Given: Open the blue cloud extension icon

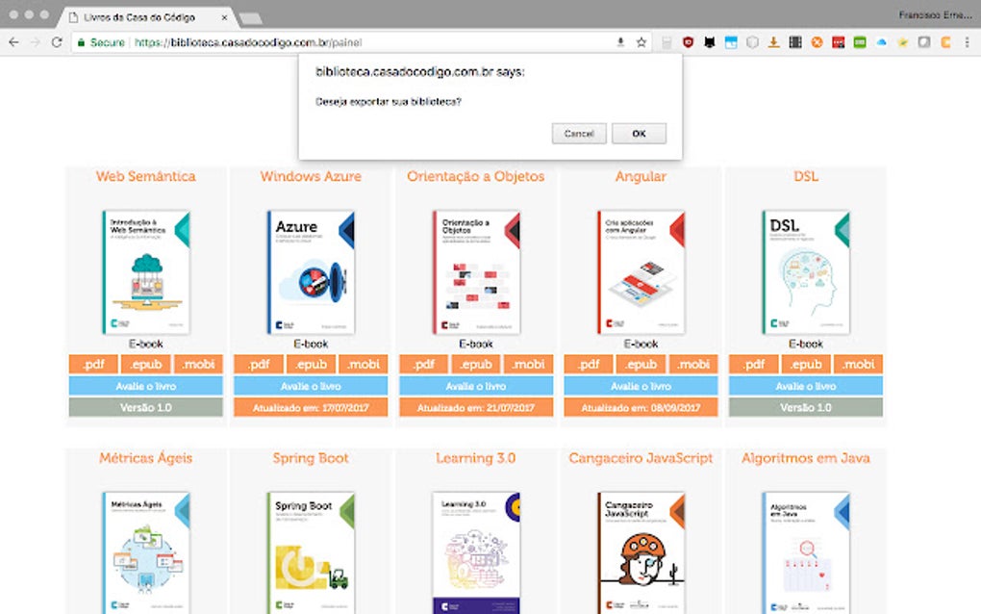Looking at the screenshot, I should click(x=882, y=42).
